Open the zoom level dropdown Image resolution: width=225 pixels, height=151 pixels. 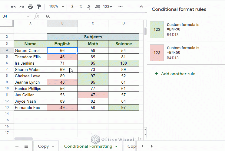click(56, 6)
